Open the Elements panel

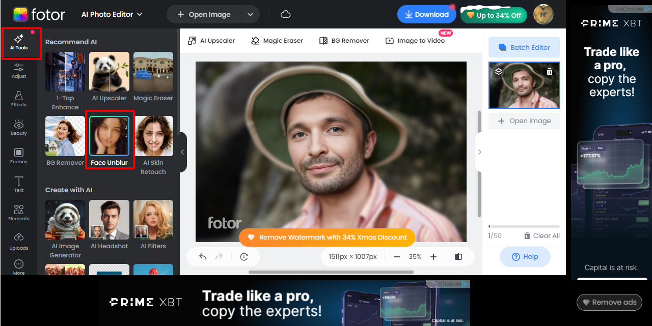pos(18,212)
